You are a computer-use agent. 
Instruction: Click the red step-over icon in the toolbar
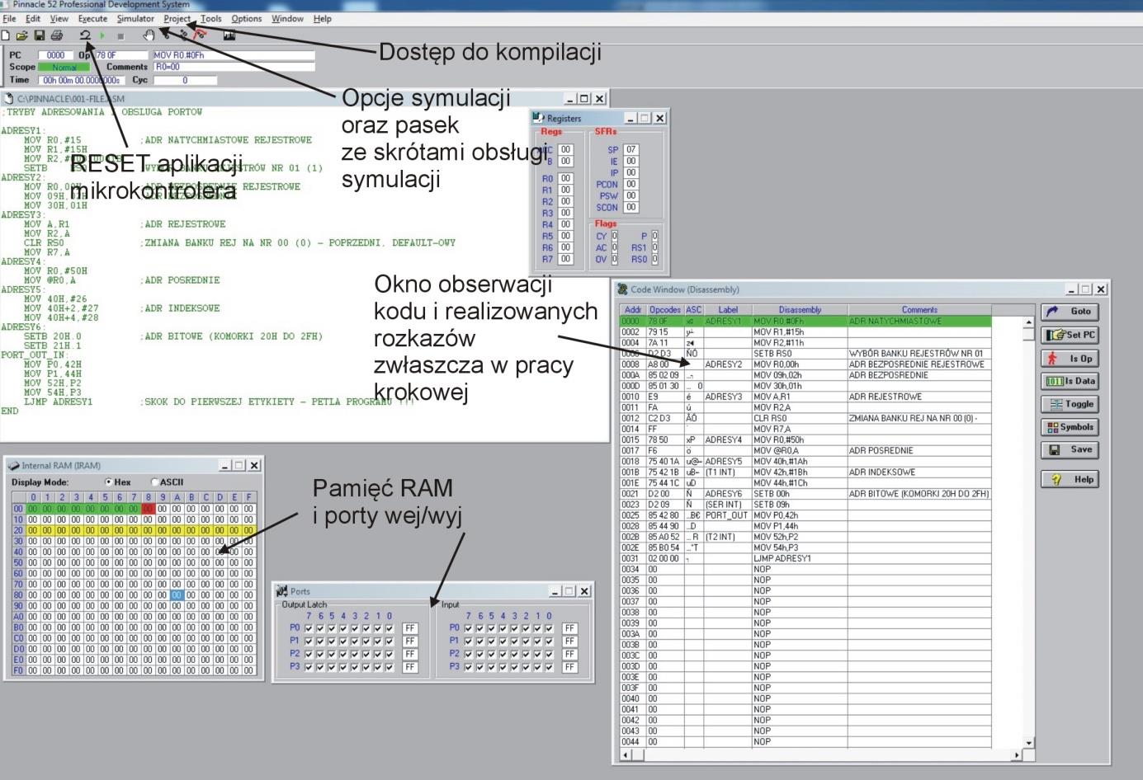point(200,35)
